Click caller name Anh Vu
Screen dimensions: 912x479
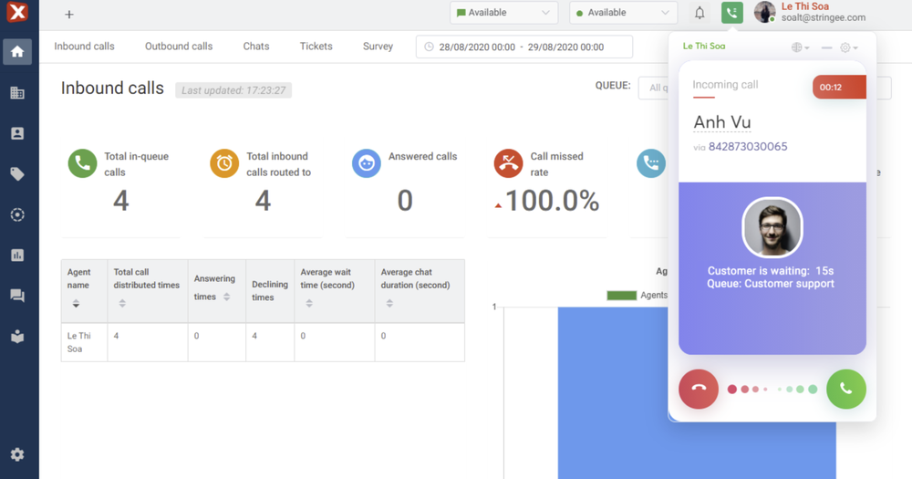point(721,122)
